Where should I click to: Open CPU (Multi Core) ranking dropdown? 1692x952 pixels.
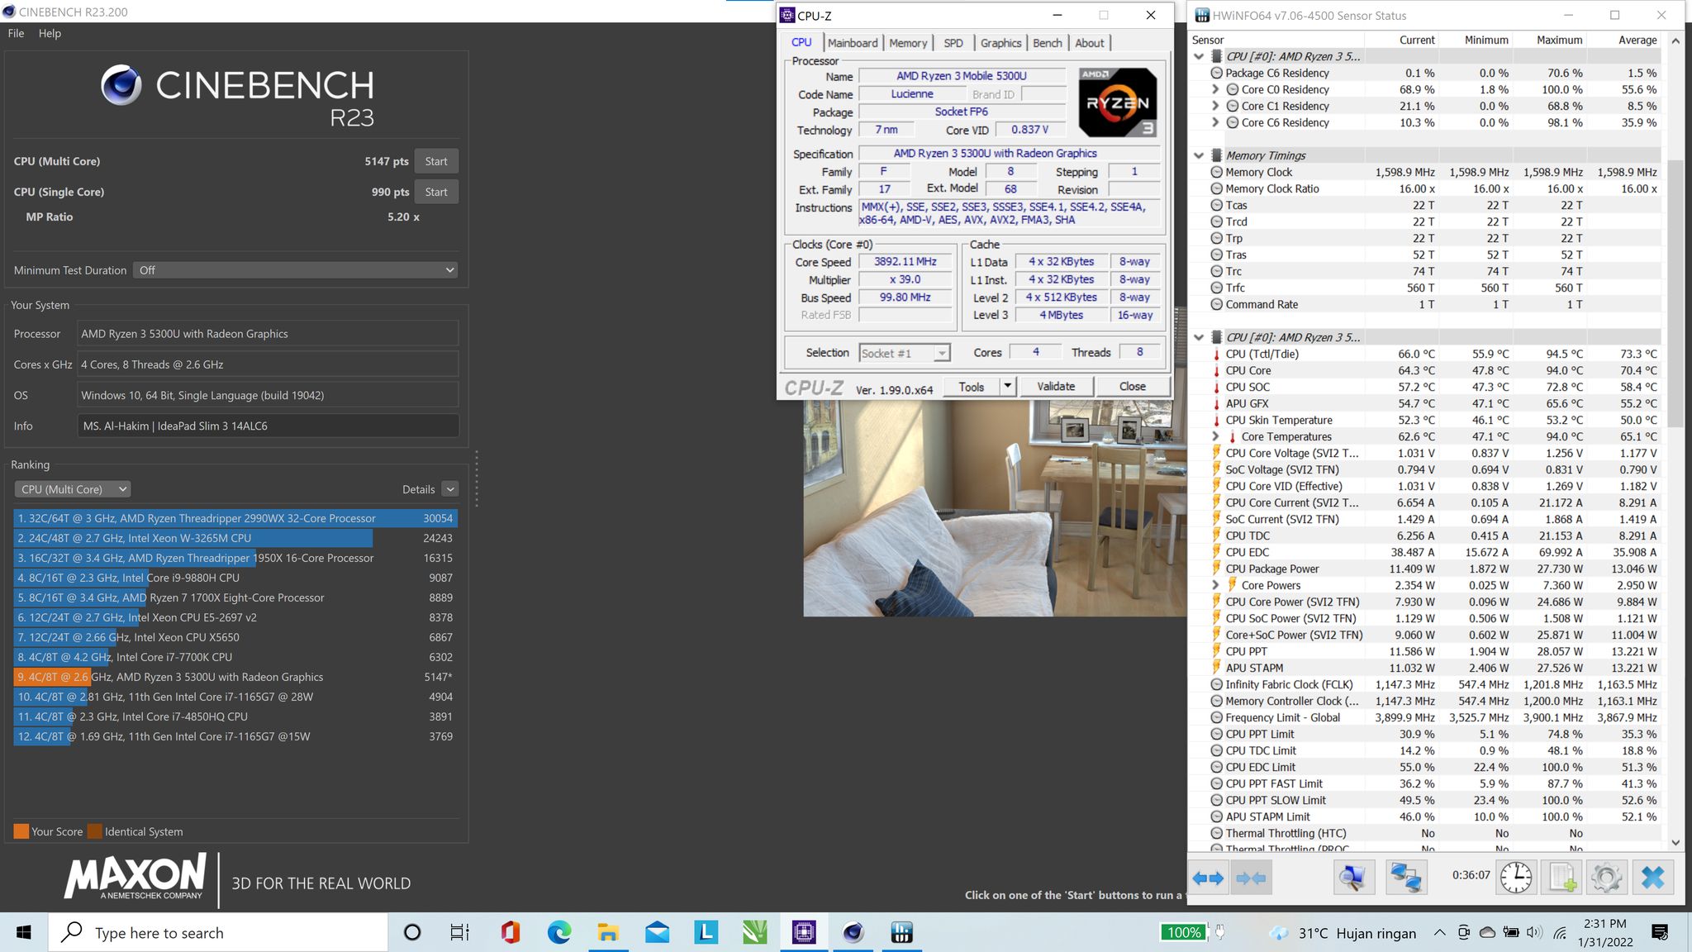pyautogui.click(x=73, y=489)
